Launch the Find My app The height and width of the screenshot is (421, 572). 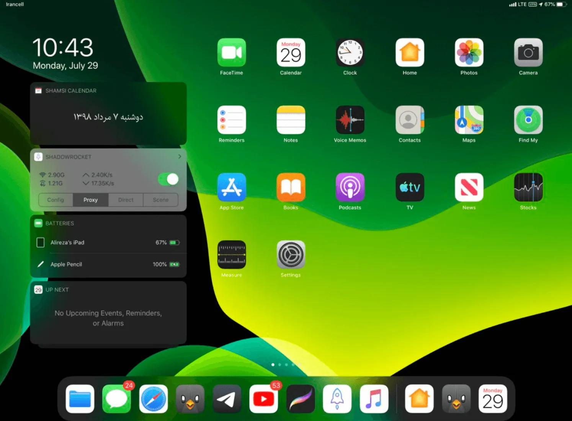[x=528, y=120]
